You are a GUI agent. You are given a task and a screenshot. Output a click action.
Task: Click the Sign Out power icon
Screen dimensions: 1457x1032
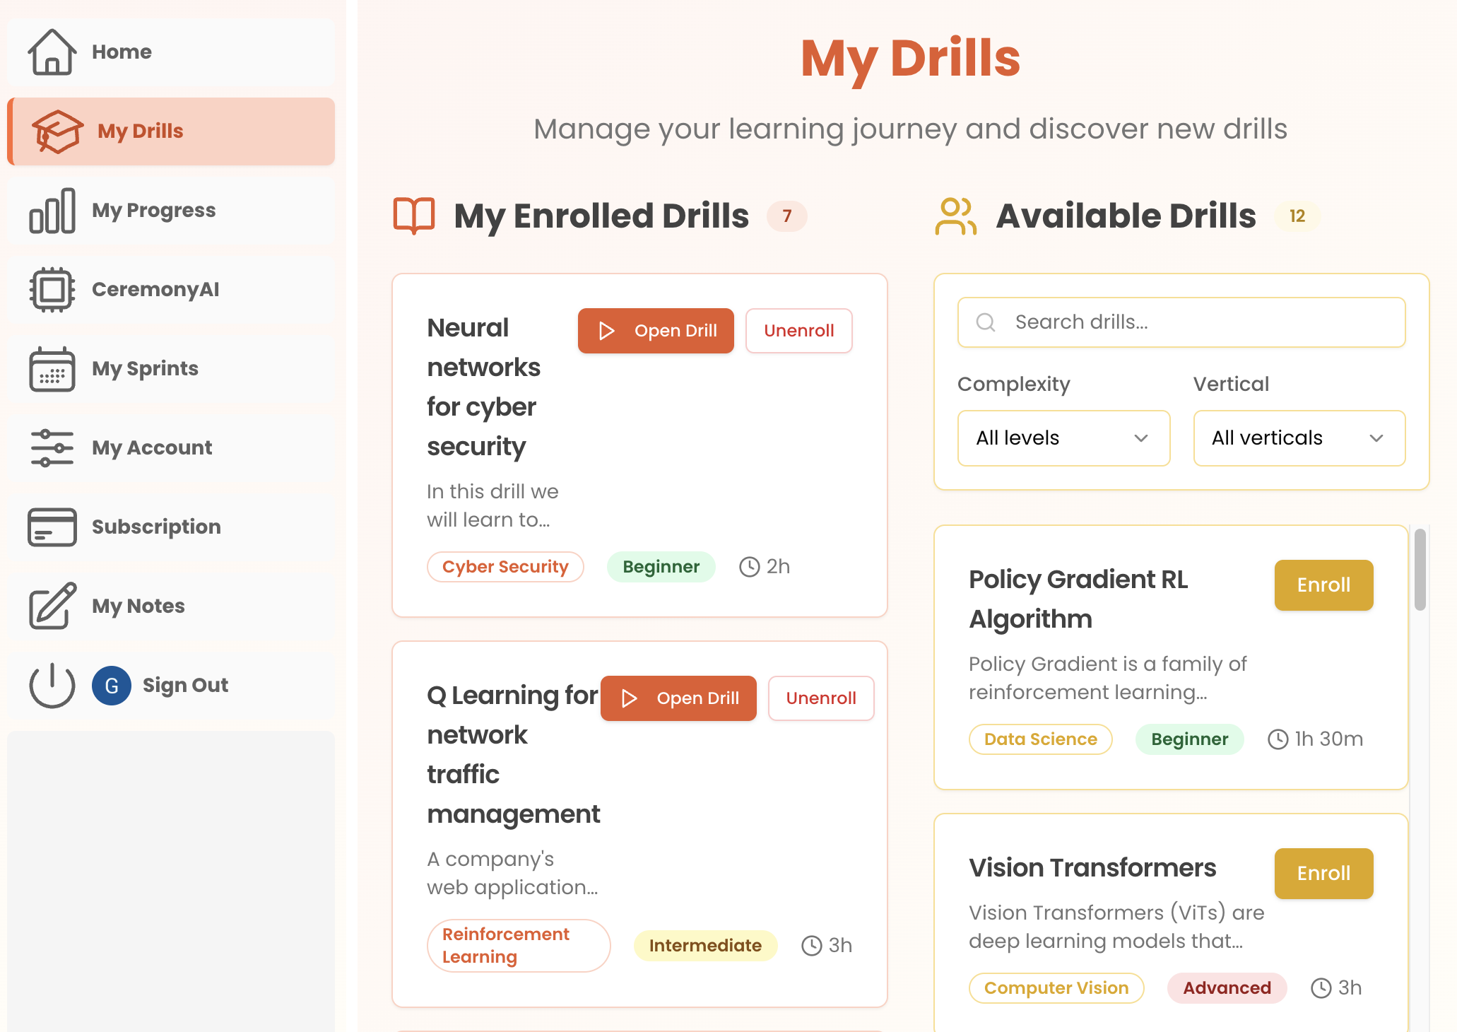pyautogui.click(x=52, y=686)
